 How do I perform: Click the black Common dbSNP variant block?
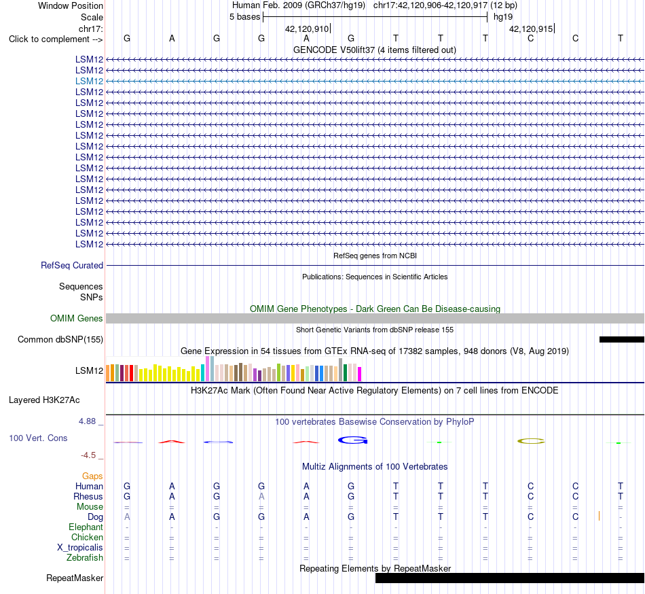pos(622,340)
